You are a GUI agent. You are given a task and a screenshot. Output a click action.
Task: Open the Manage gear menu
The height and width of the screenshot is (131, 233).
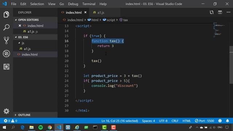point(7,111)
